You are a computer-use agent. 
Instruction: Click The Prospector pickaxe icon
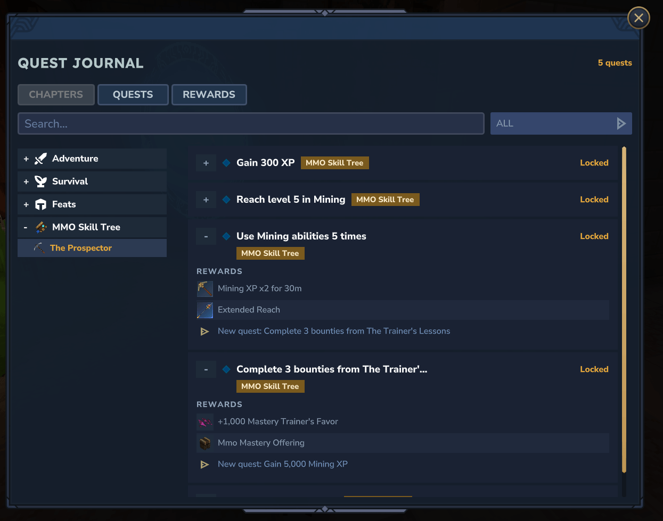[x=39, y=248]
